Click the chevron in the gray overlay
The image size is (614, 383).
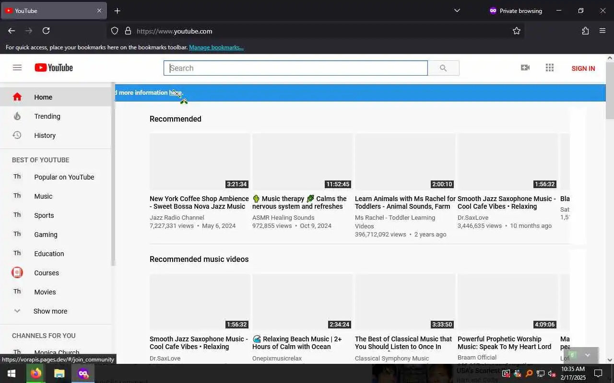pyautogui.click(x=587, y=355)
